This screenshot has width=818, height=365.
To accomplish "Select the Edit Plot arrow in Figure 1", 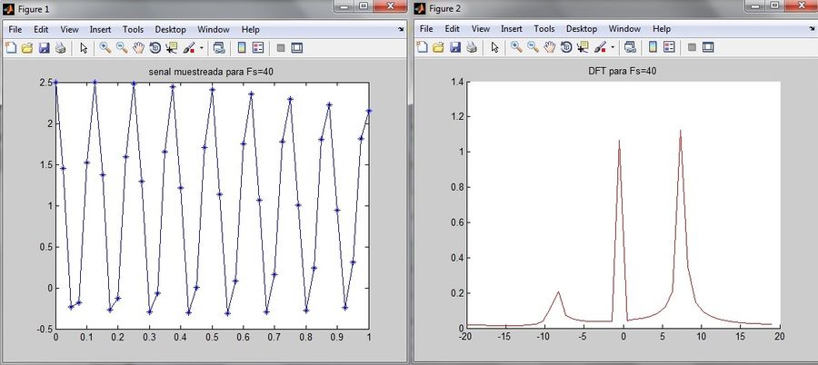I will [84, 47].
